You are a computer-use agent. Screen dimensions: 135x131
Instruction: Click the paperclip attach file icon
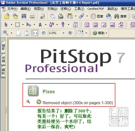pos(81,16)
